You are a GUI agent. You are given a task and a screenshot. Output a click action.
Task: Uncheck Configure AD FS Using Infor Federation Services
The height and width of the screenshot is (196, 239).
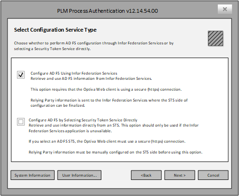click(21, 75)
